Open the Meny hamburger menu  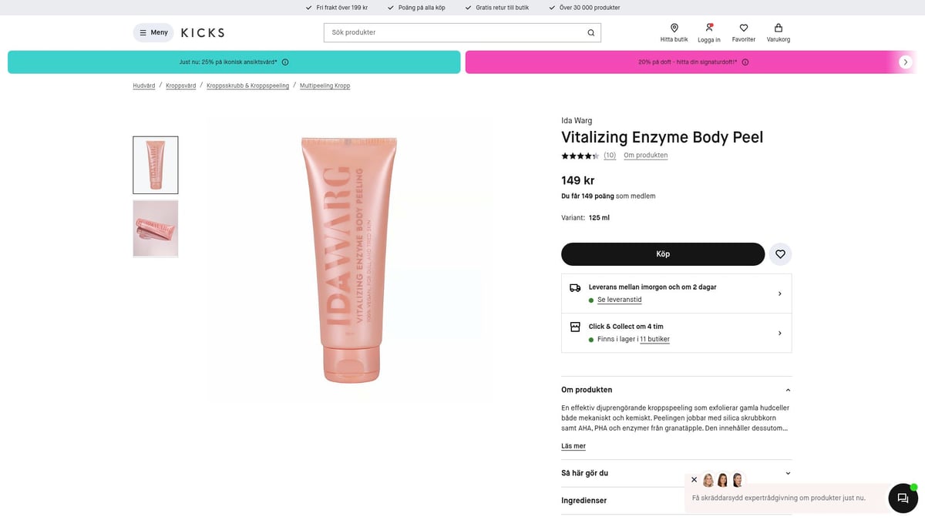click(153, 32)
